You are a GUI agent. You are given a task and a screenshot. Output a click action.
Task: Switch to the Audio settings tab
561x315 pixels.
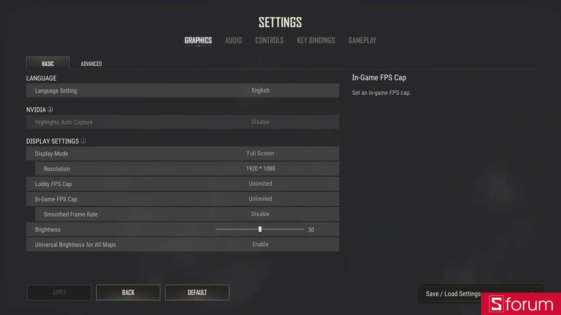click(233, 41)
